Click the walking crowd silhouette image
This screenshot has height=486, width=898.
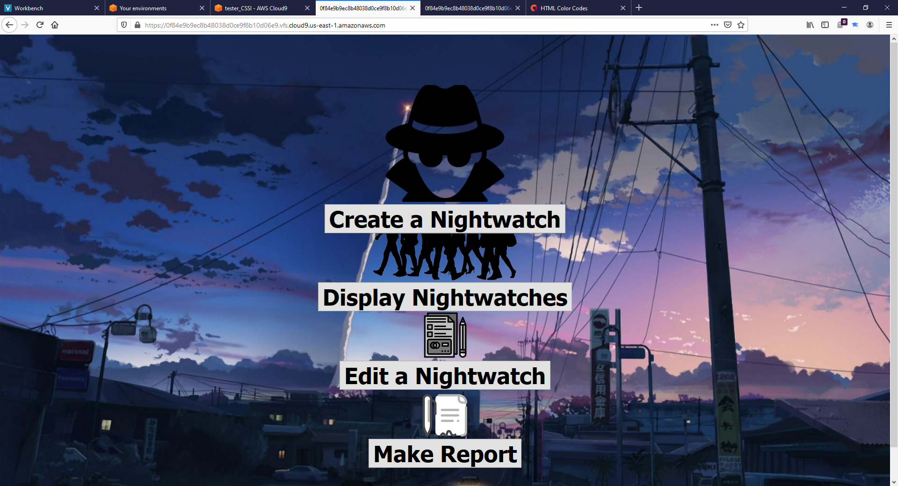[445, 257]
